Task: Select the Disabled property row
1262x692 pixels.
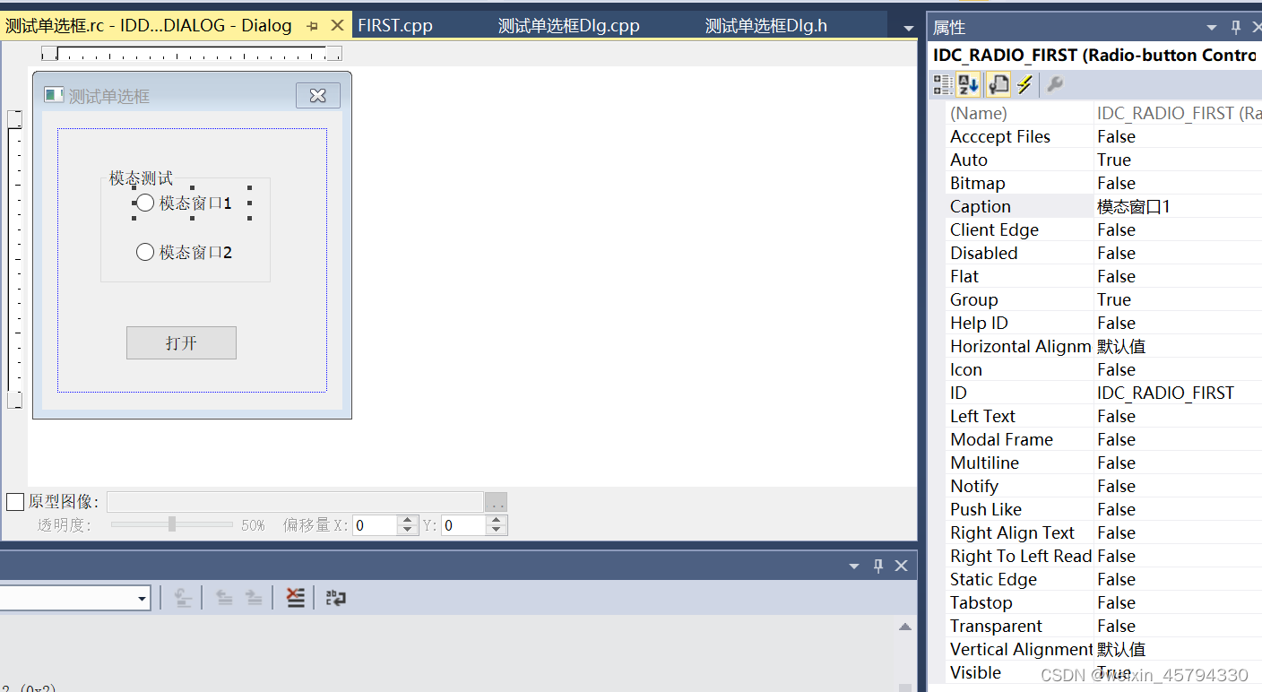Action: point(1103,253)
